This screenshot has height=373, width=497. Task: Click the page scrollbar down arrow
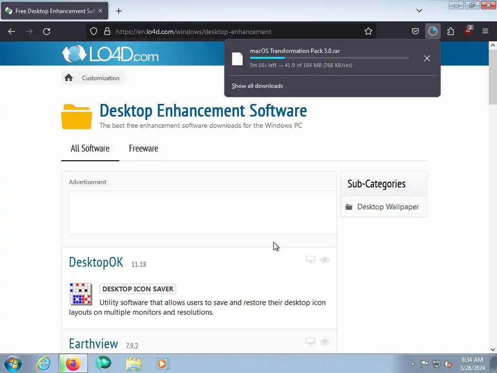click(493, 350)
